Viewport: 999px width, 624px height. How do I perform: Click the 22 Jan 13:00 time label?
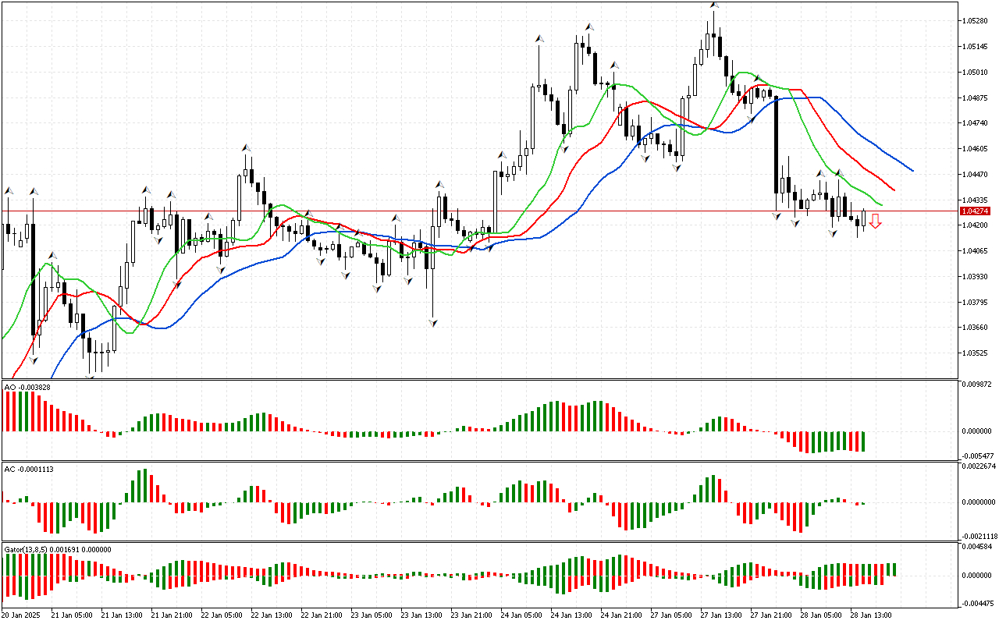[272, 615]
